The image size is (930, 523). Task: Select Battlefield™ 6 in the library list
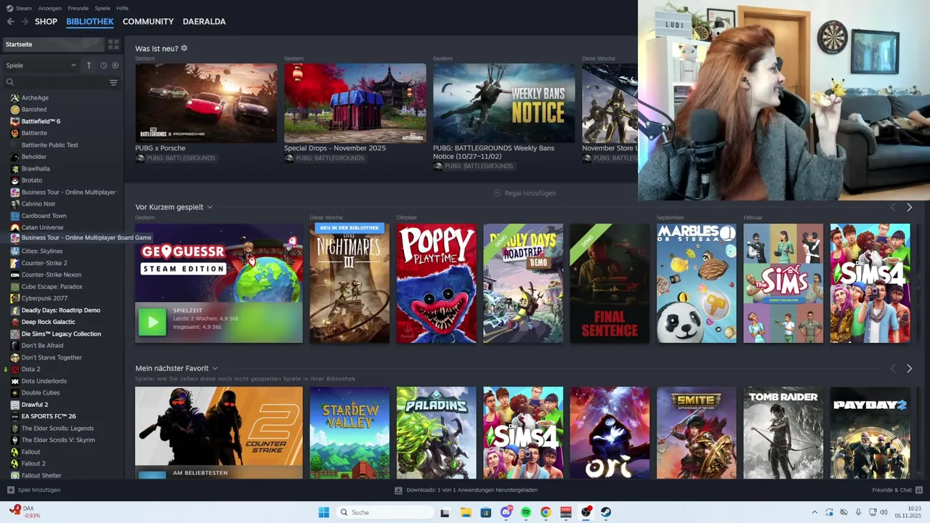click(41, 121)
